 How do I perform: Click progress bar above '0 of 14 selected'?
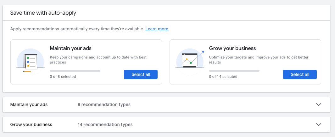[x=234, y=71]
